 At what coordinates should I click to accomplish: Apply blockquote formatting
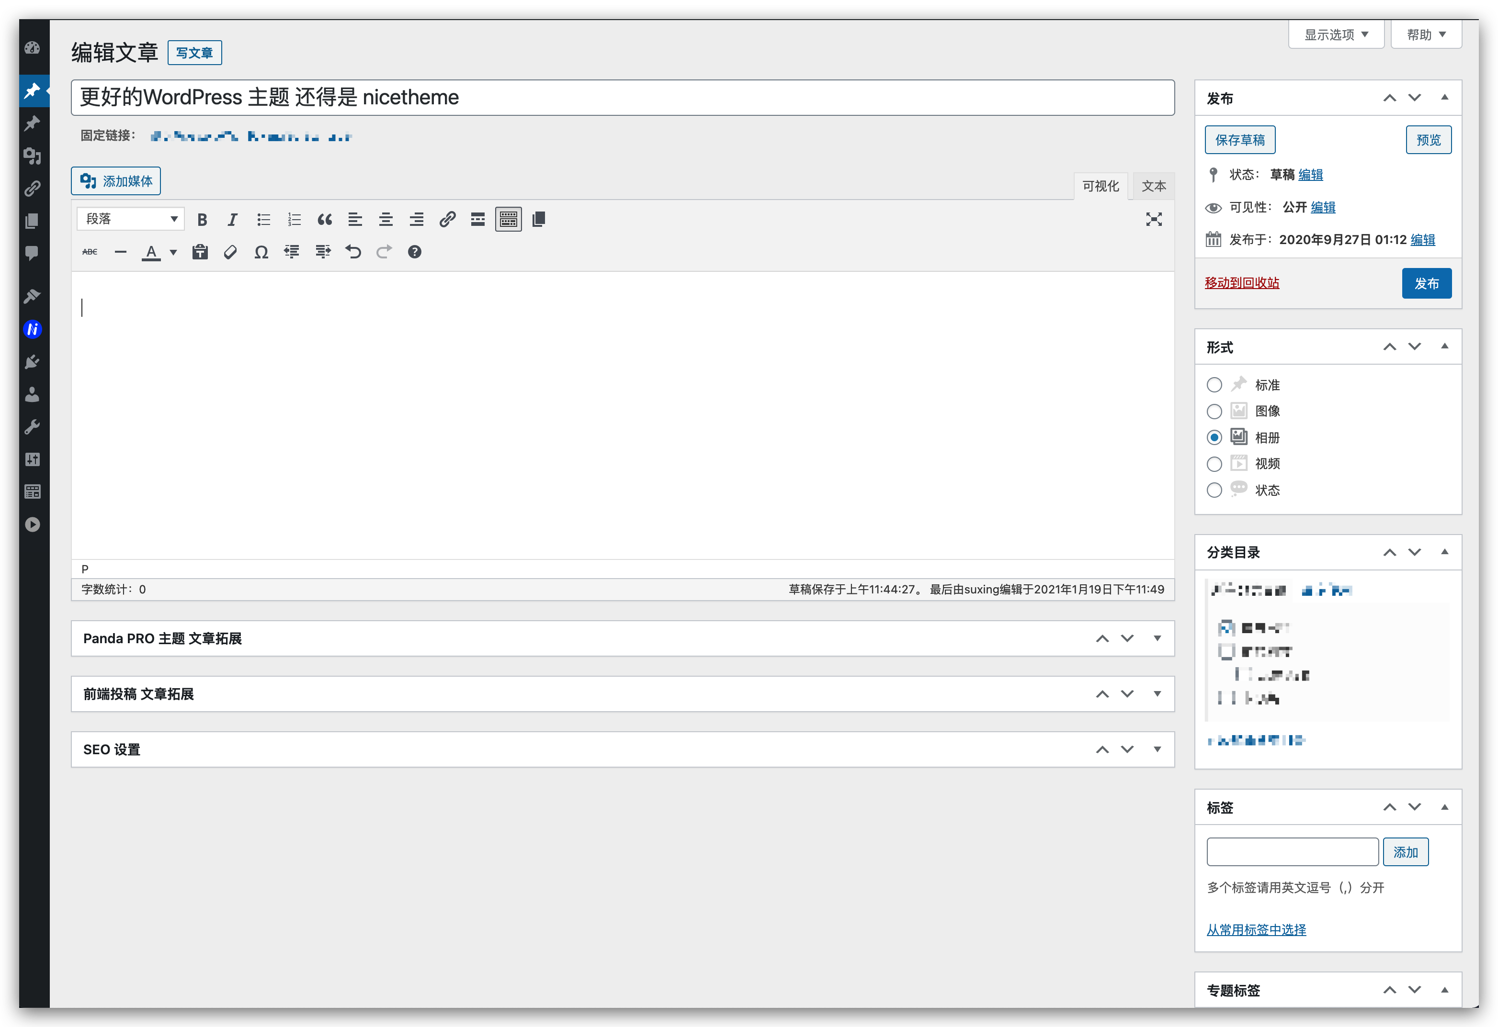coord(325,220)
